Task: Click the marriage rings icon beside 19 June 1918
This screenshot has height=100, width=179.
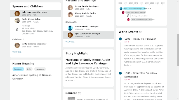Action: pos(17,30)
